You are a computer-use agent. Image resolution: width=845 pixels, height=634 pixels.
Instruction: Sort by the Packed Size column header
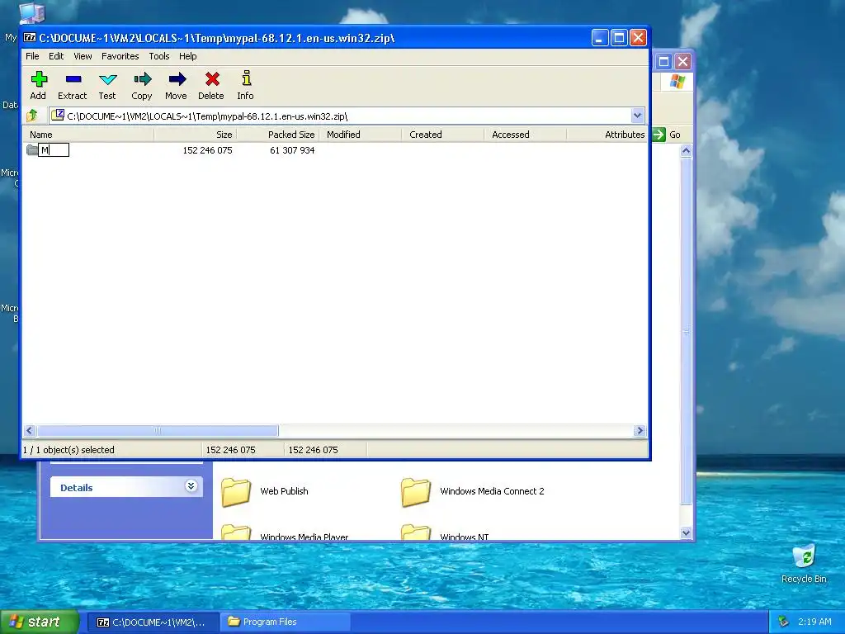pyautogui.click(x=277, y=135)
